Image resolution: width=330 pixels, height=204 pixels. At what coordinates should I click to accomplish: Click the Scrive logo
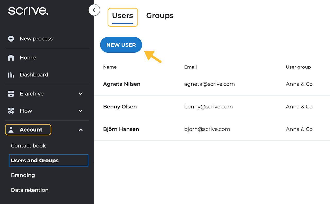click(x=28, y=11)
